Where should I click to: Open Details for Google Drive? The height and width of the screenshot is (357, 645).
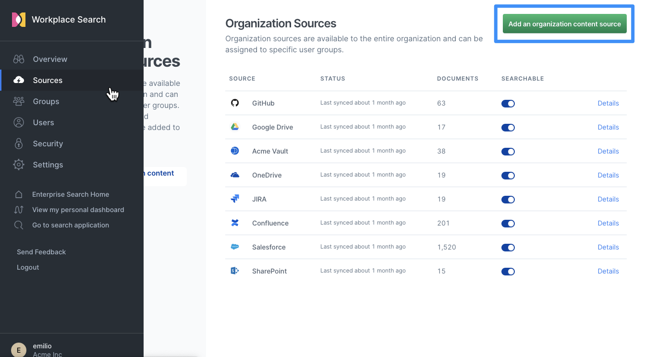(x=608, y=127)
